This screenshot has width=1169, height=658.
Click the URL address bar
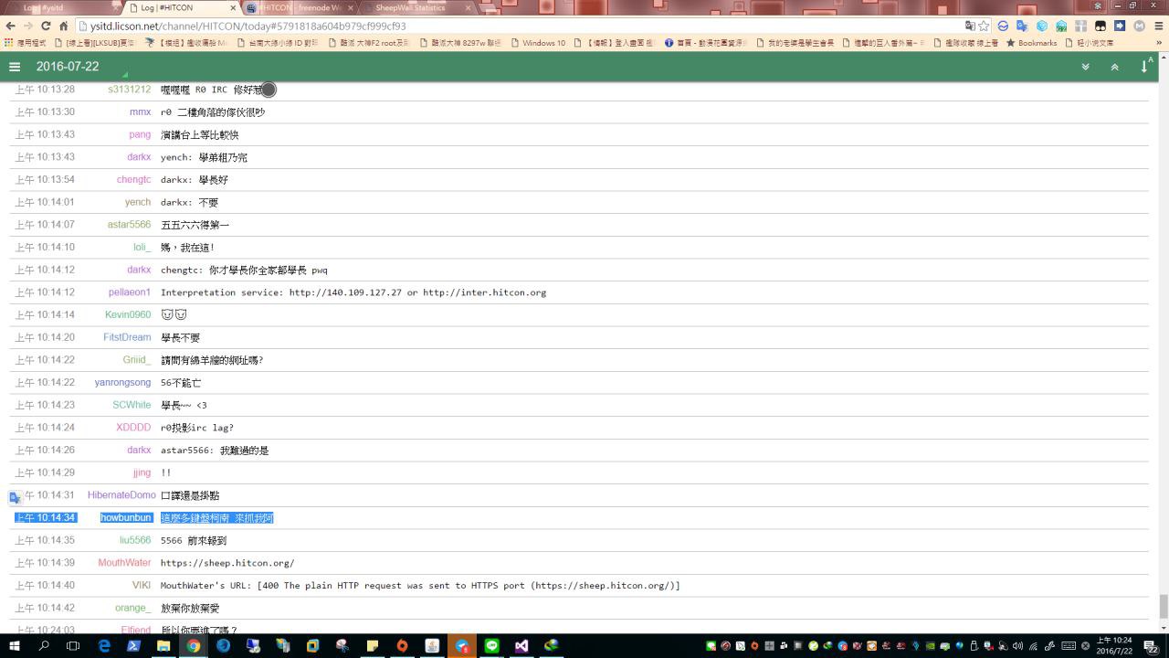(521, 26)
